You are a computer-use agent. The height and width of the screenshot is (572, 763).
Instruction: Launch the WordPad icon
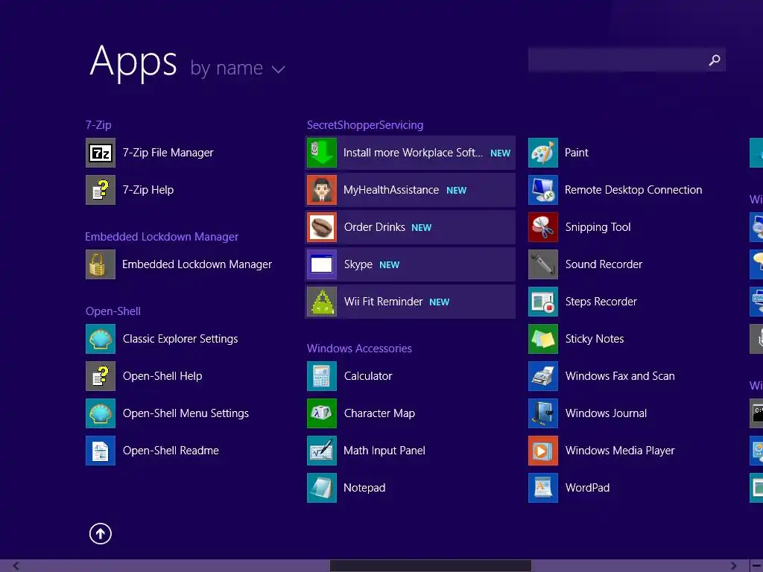coord(543,488)
